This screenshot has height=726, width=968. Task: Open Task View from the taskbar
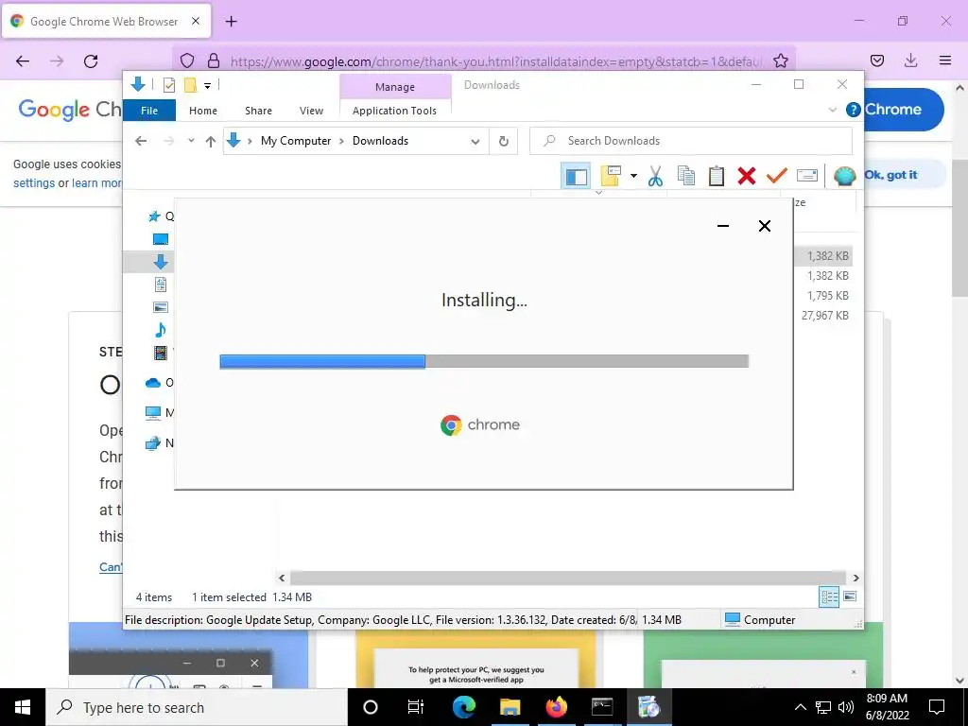point(416,707)
